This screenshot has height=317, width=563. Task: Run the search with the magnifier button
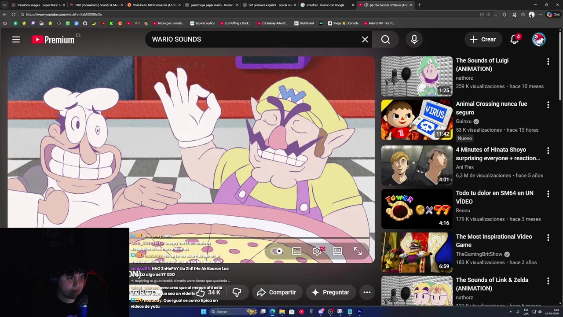tap(385, 40)
